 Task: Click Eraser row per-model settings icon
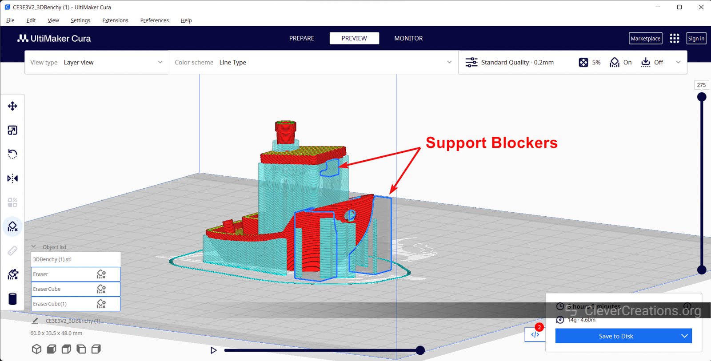click(x=101, y=274)
